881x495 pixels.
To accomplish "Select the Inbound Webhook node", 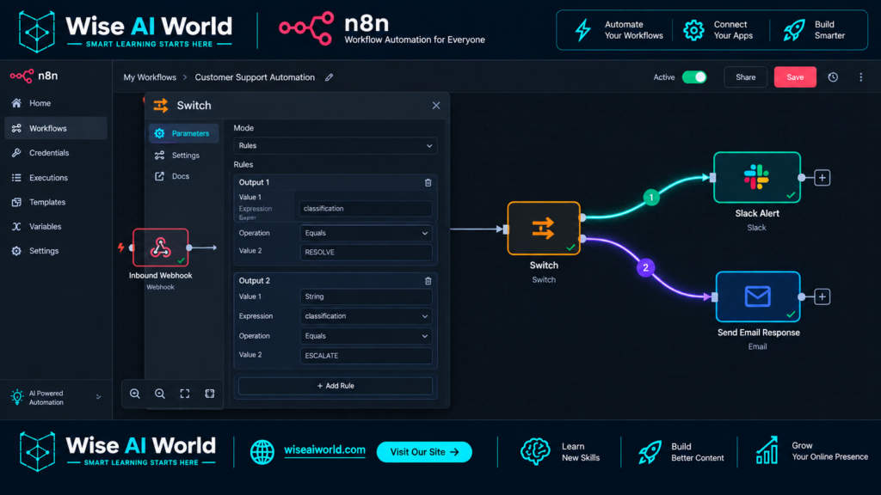I will (161, 247).
